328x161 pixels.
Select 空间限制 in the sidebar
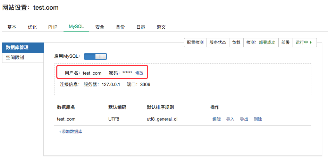tap(15, 58)
